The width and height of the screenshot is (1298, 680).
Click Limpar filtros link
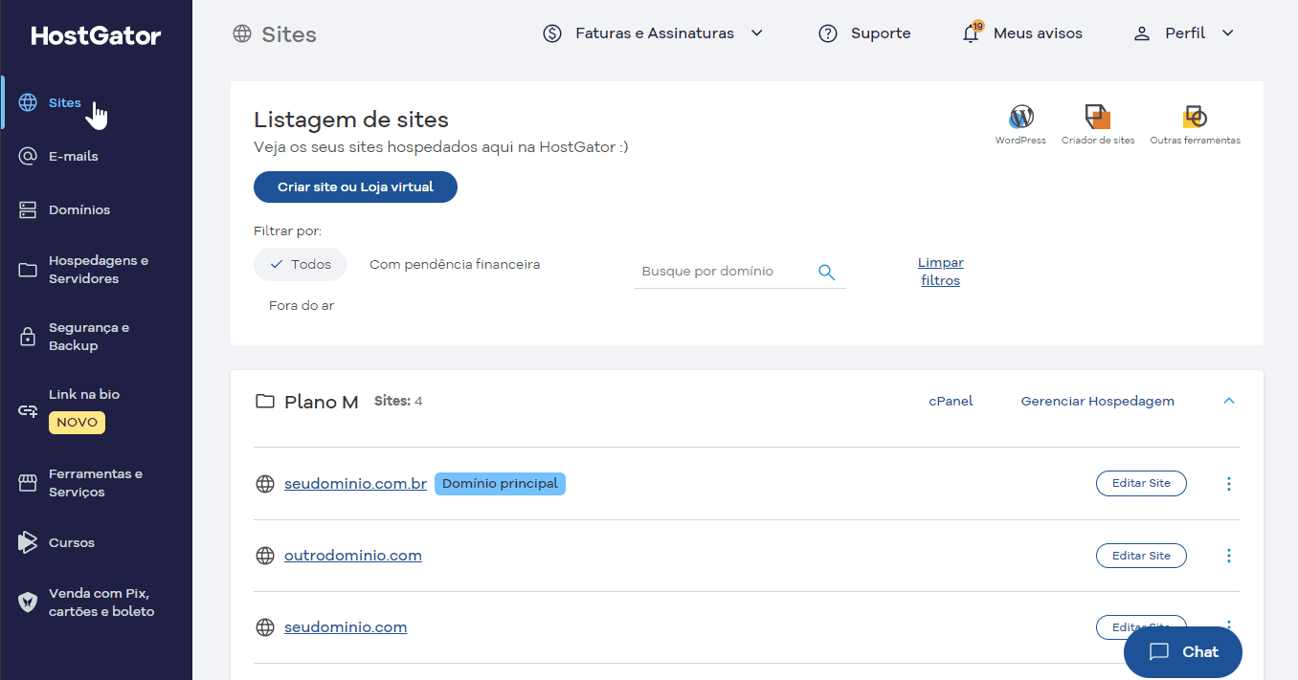coord(941,272)
